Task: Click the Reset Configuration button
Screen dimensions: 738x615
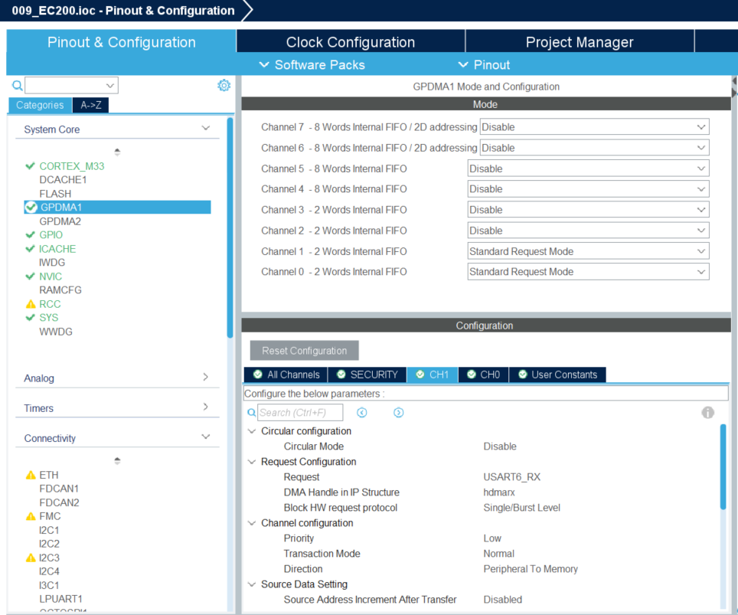Action: tap(303, 349)
